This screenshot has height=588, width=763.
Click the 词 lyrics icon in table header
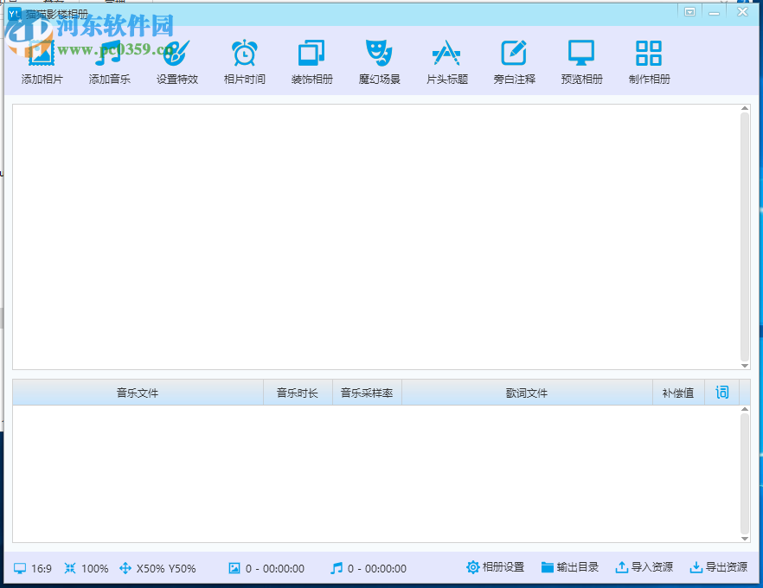722,392
